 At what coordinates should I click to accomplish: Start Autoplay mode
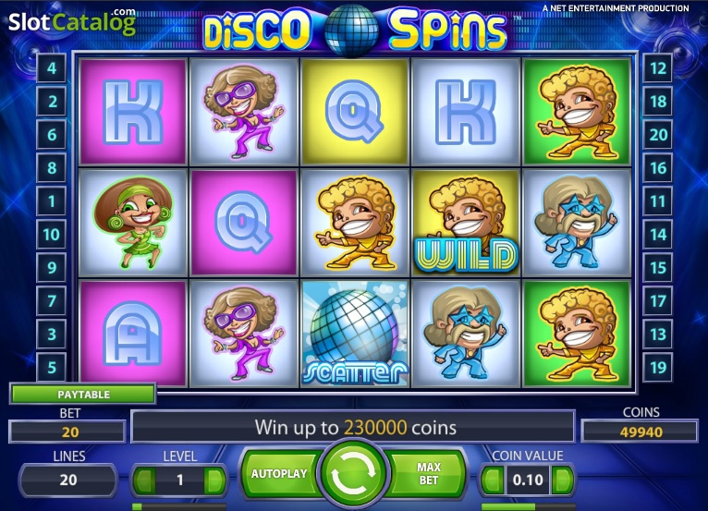coord(279,473)
